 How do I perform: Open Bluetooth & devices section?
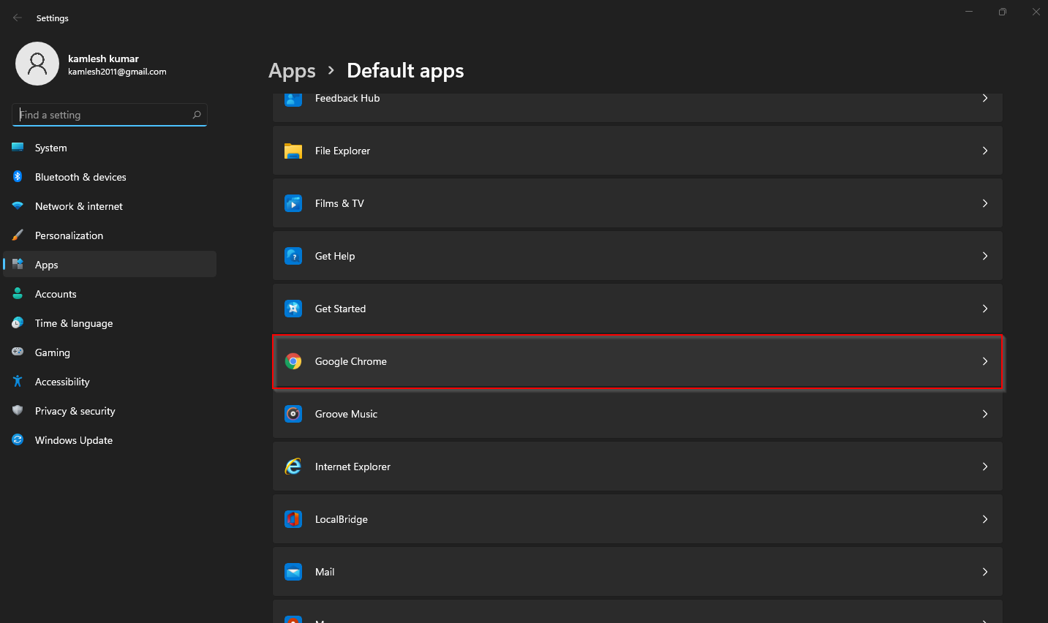[110, 177]
